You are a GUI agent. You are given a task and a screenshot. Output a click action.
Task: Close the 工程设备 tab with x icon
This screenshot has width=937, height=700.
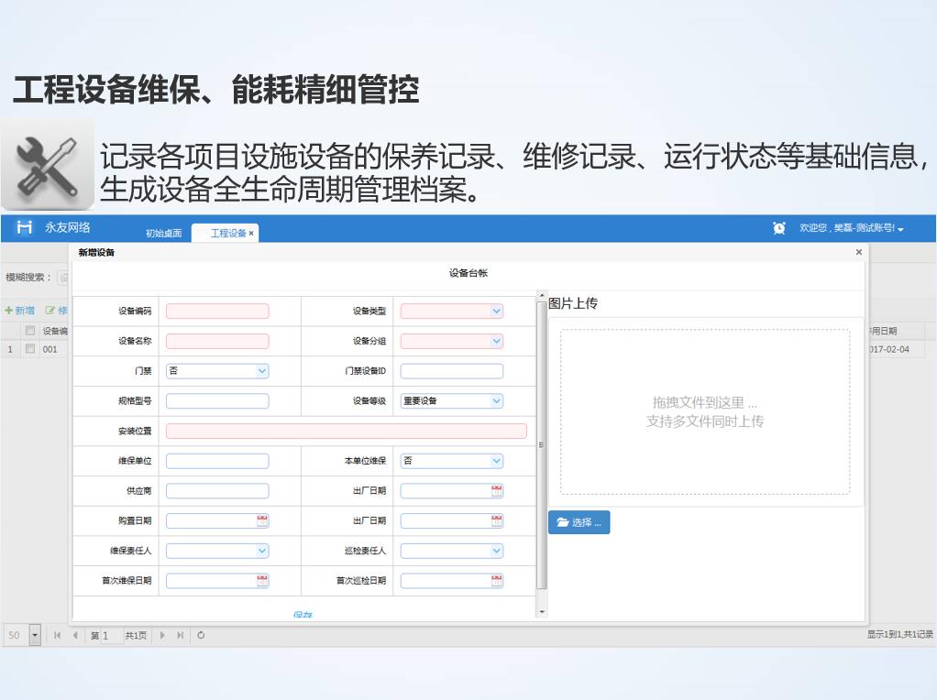click(x=251, y=234)
